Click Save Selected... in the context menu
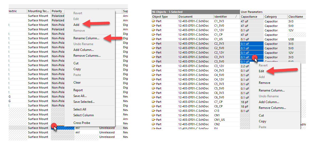This screenshot has height=145, width=309. [x=84, y=102]
